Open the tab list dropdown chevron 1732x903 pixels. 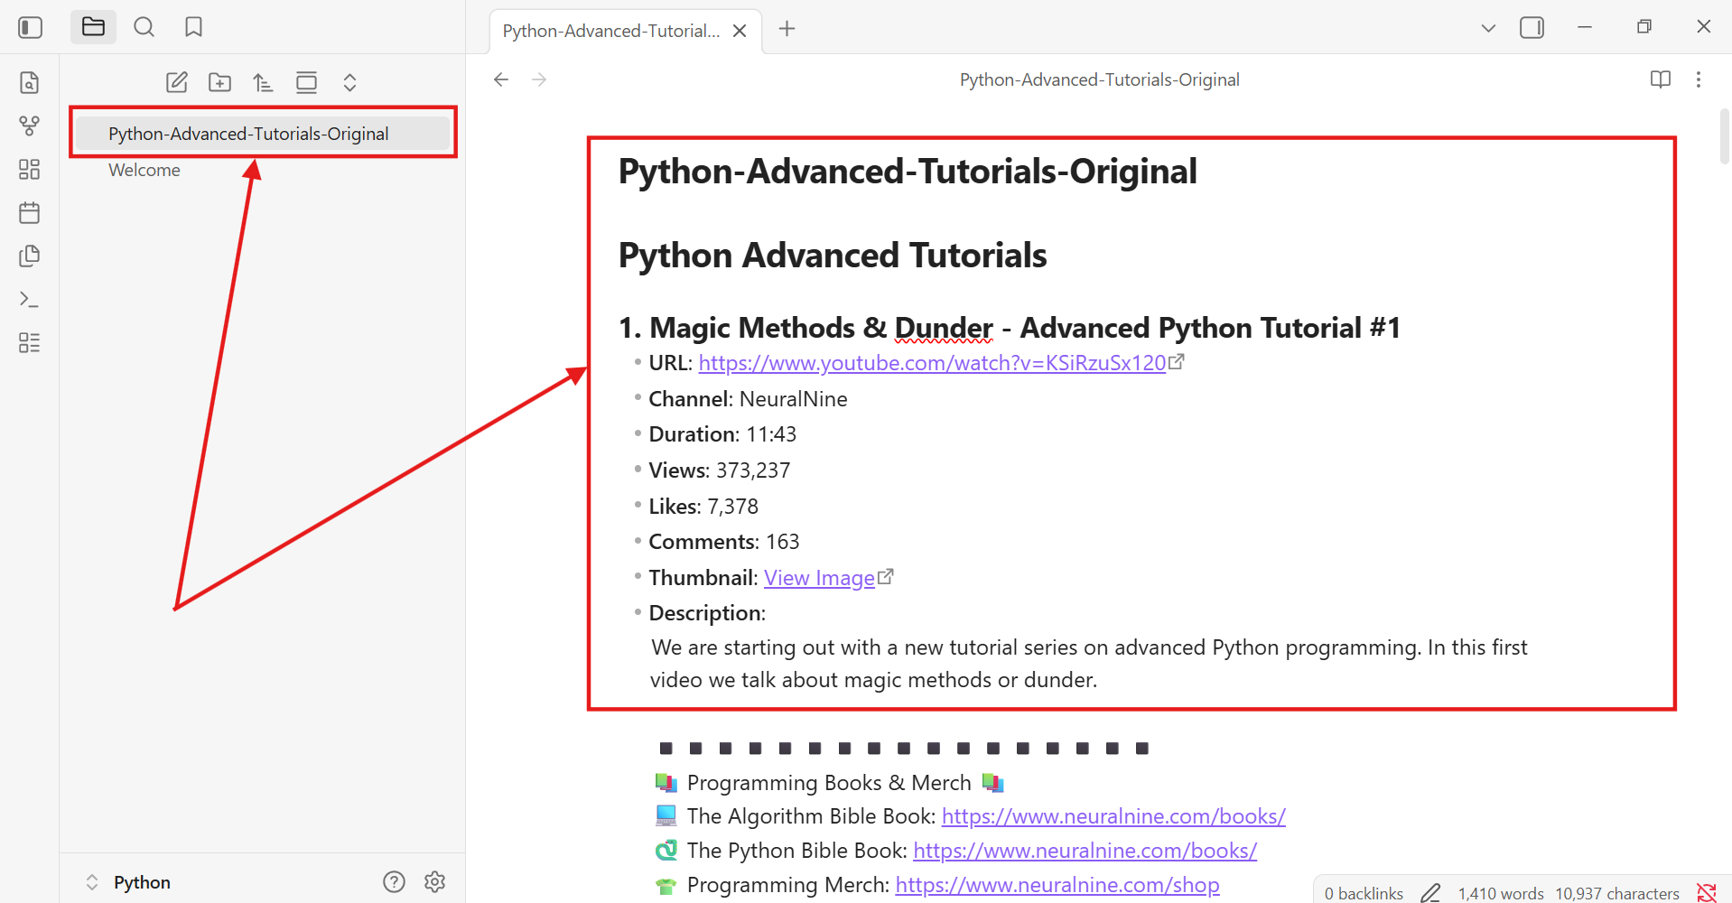(x=1486, y=28)
